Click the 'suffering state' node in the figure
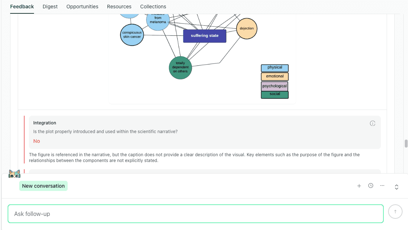Screen dimensions: 408x230 coord(205,36)
